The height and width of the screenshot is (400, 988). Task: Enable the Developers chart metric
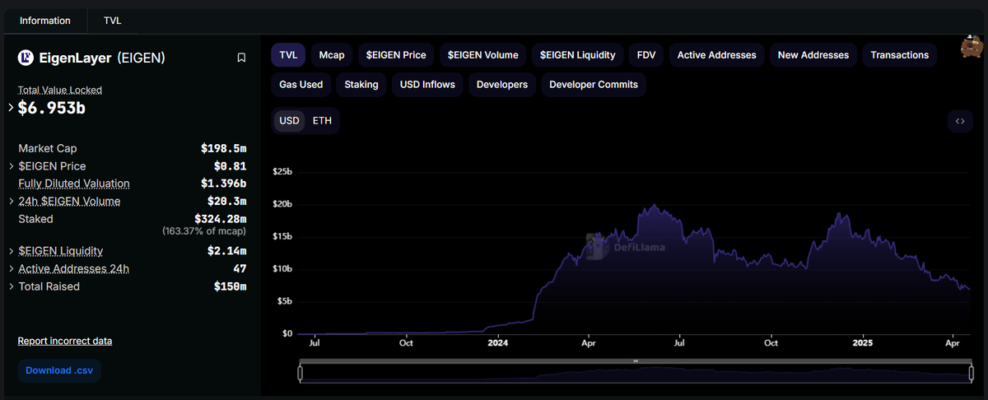click(502, 85)
